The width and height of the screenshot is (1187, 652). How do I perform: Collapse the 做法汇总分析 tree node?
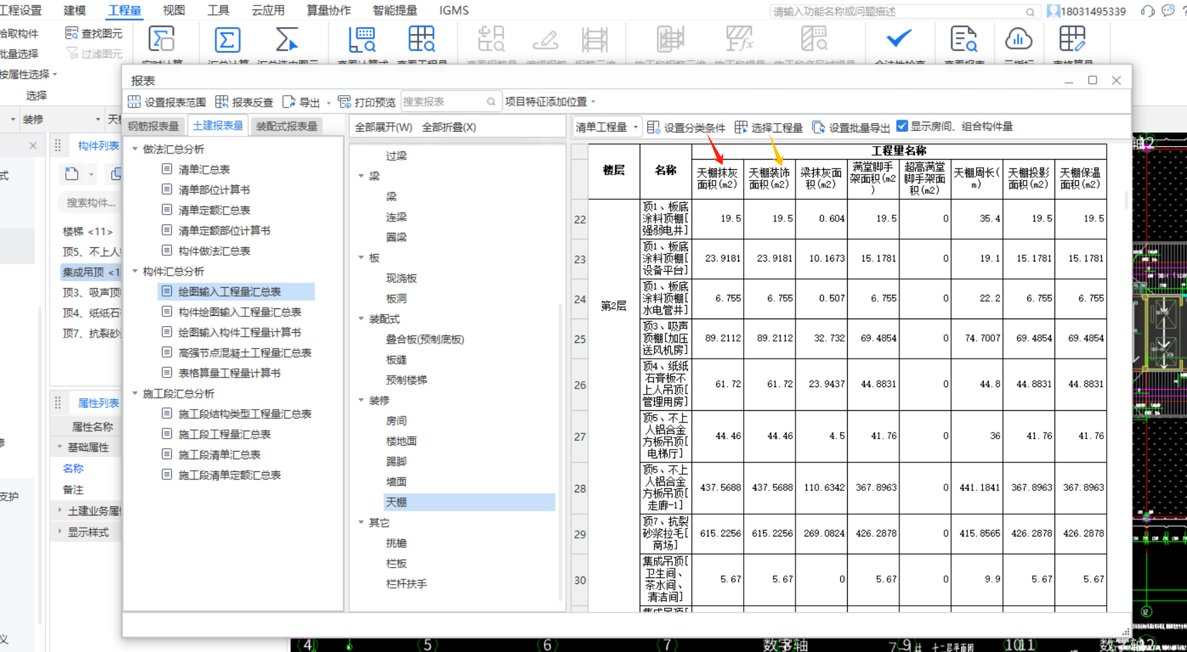tap(135, 149)
